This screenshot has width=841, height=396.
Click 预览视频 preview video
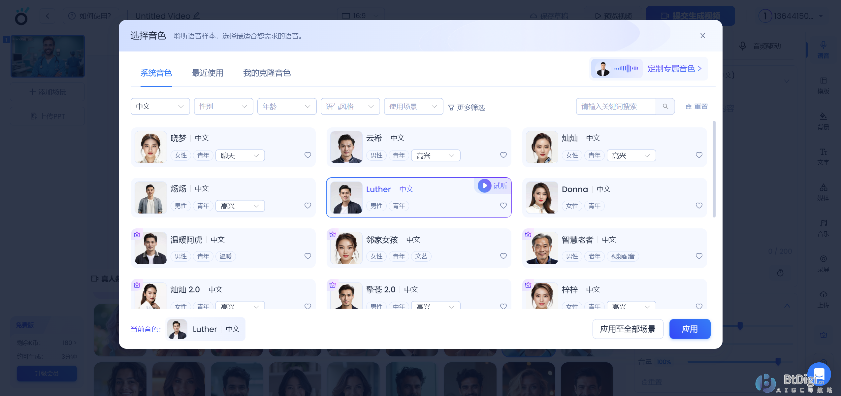click(x=613, y=16)
